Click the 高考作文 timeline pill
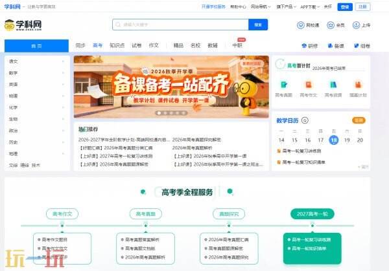 [62, 214]
